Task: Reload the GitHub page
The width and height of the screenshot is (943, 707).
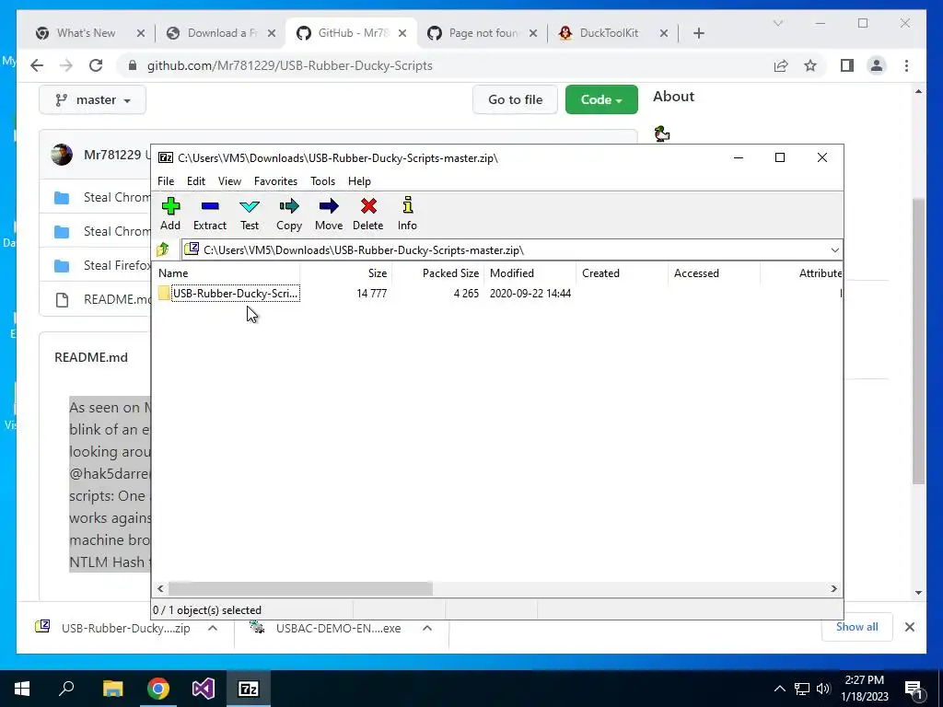Action: point(96,65)
